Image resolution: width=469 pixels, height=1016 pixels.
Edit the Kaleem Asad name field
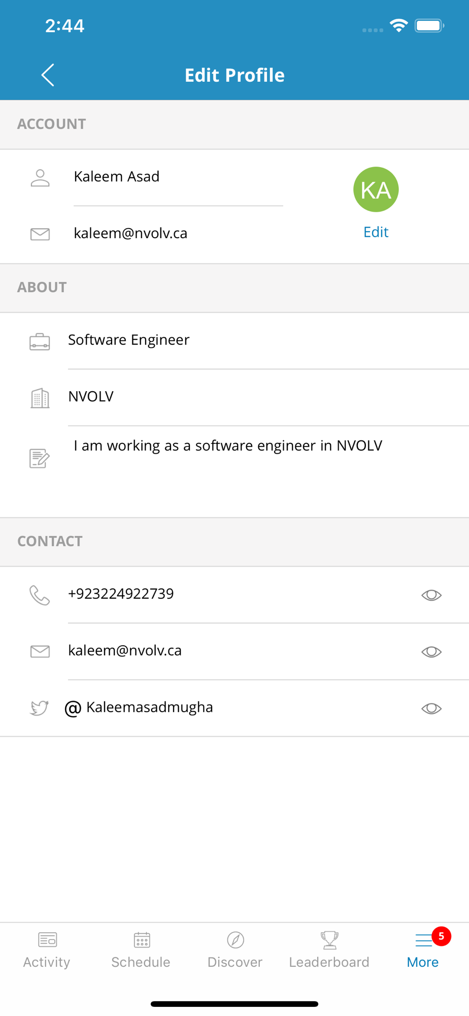[x=178, y=177]
